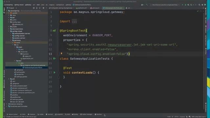Open Project view selector dropdown

[12, 8]
